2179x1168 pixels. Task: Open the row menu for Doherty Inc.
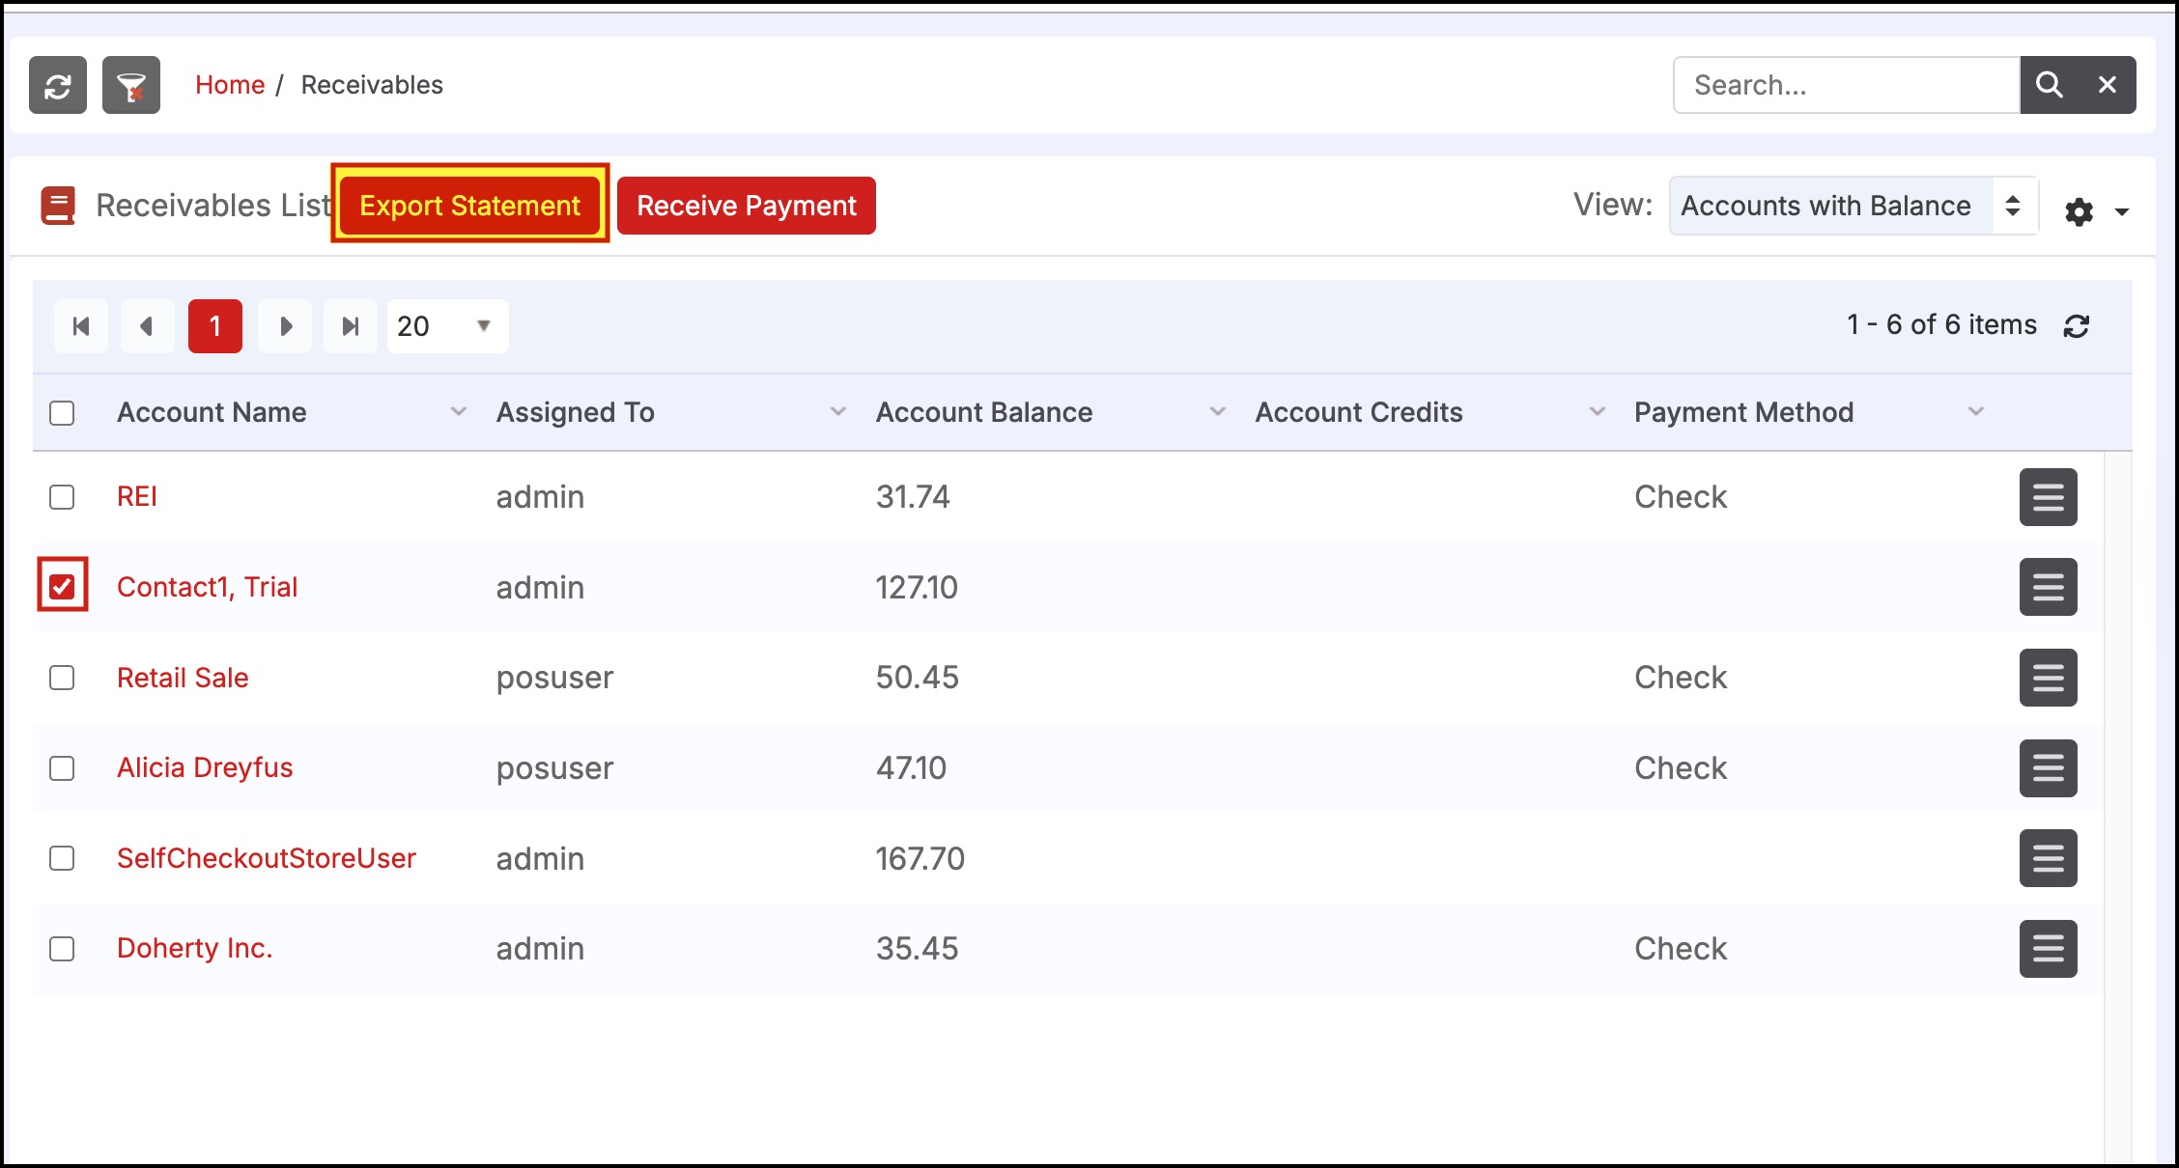coord(2048,949)
